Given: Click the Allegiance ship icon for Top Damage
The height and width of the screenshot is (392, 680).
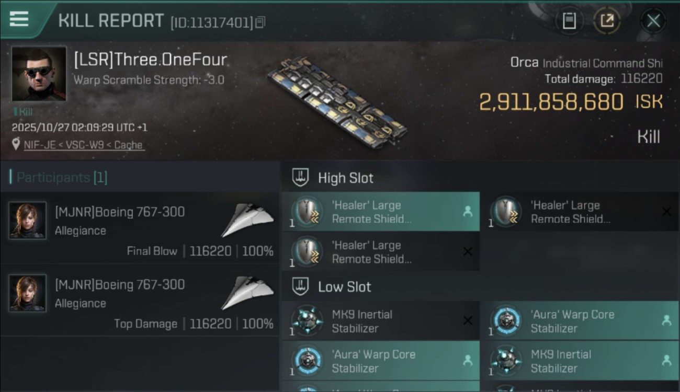Looking at the screenshot, I should (247, 292).
